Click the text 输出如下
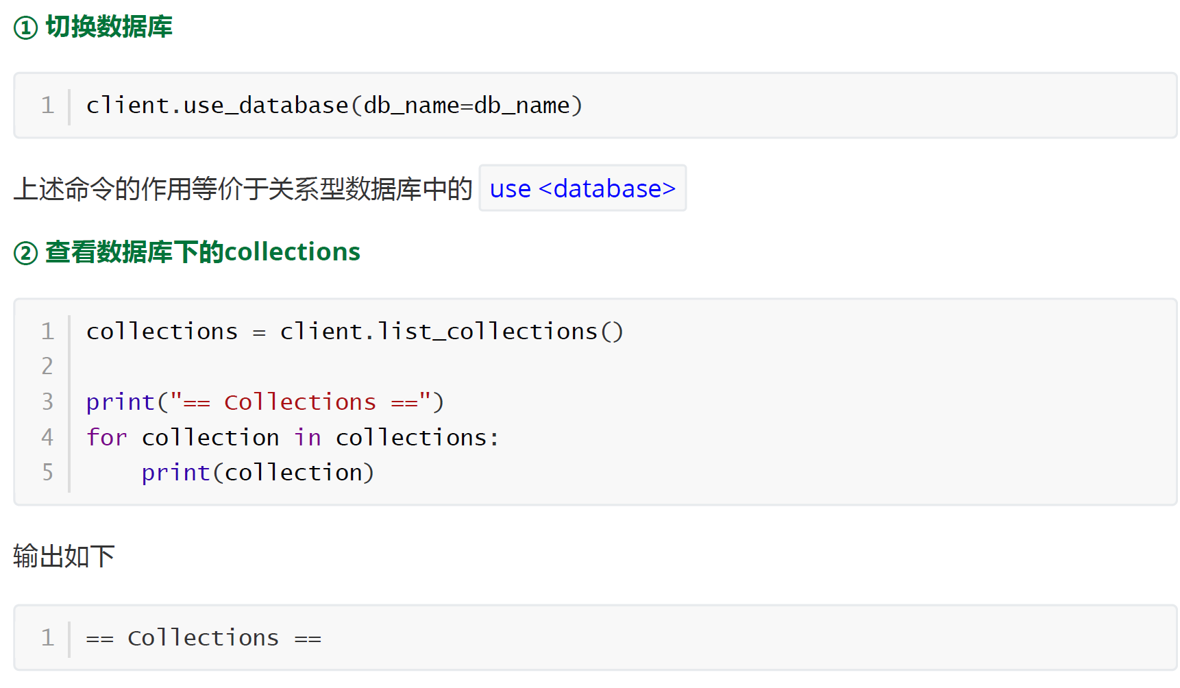The width and height of the screenshot is (1180, 688). coord(64,556)
